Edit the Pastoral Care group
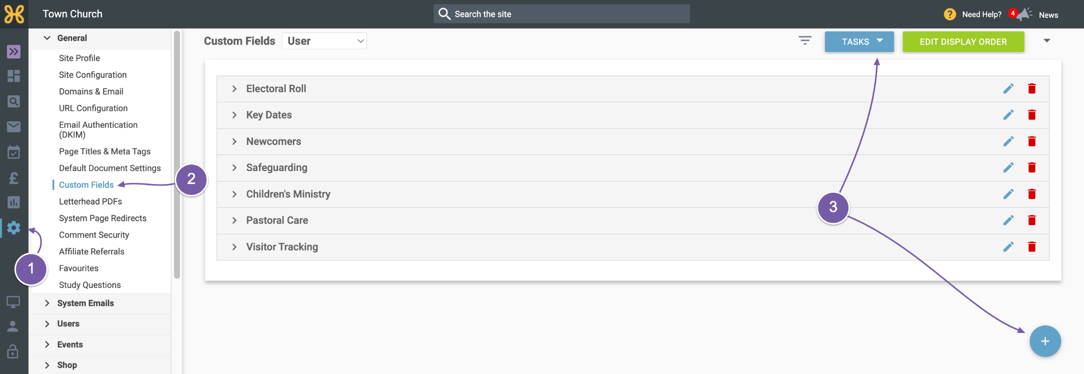The width and height of the screenshot is (1084, 374). [x=1008, y=220]
